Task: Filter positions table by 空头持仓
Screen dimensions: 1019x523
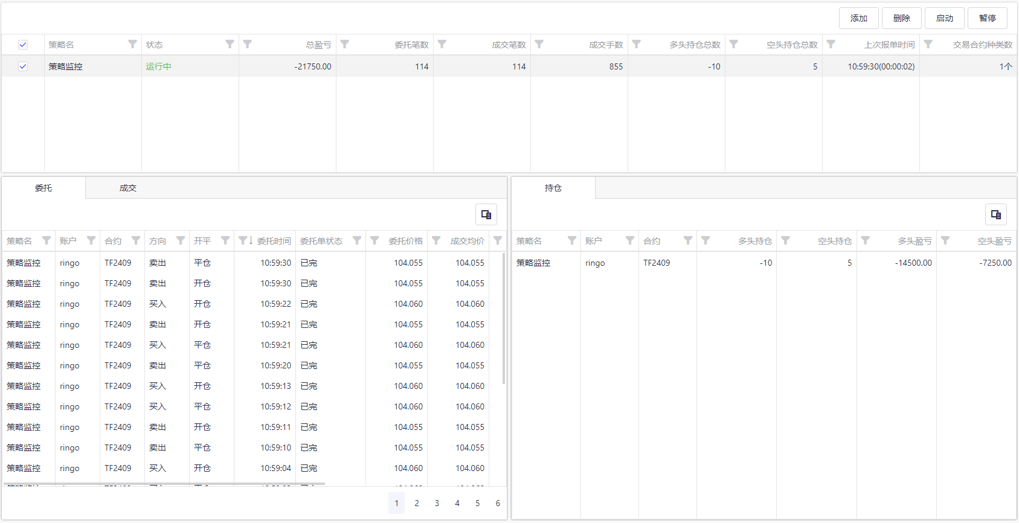Action: [785, 240]
